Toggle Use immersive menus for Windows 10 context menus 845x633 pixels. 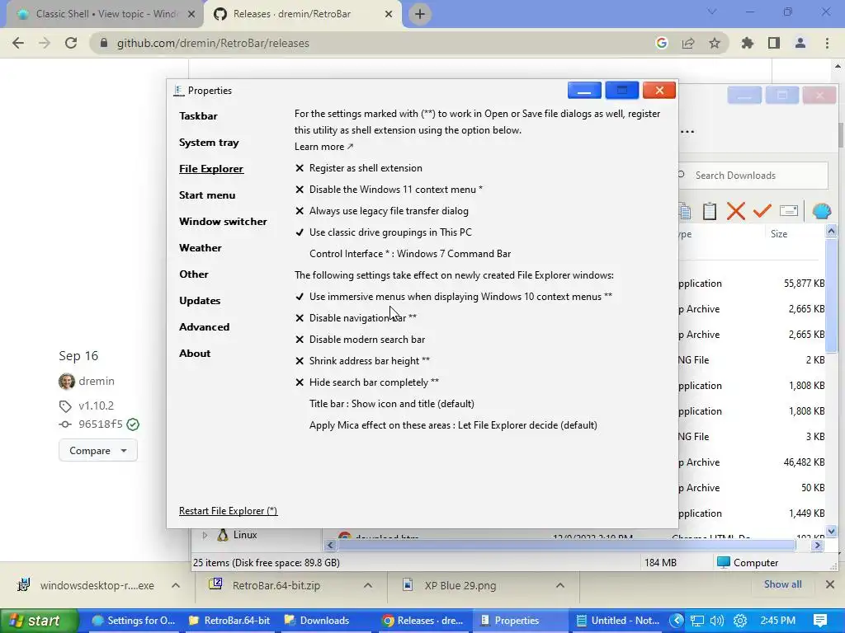click(454, 297)
